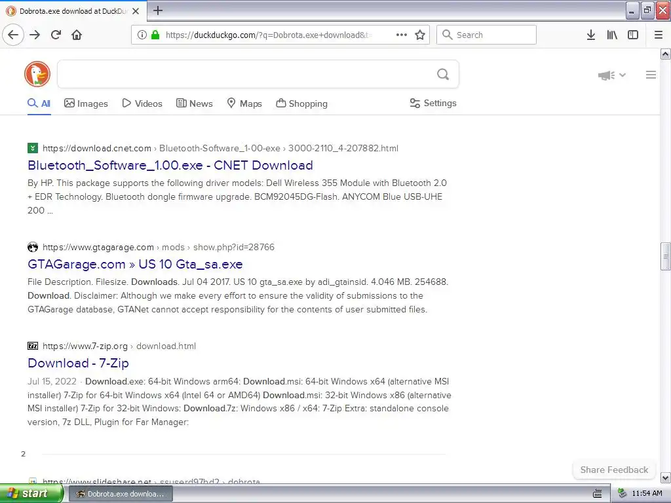Bookmark this page with the star
Viewport: 671px width, 503px height.
[x=420, y=35]
